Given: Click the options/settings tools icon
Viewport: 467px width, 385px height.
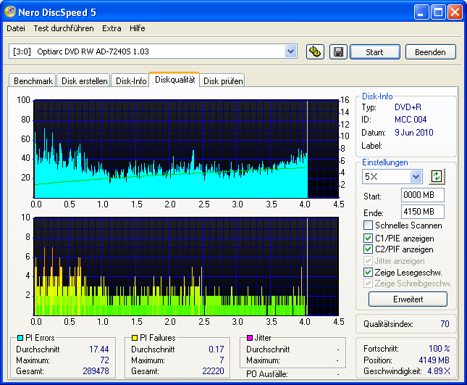Looking at the screenshot, I should click(x=315, y=52).
